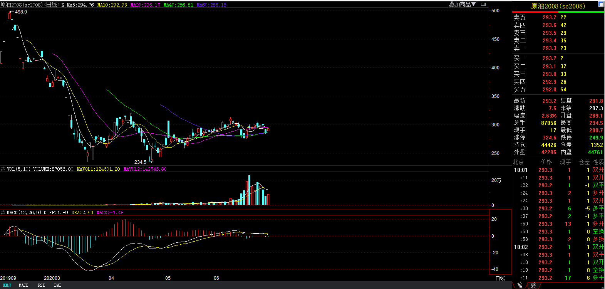
Task: Click the MA10:292.93 label
Action: coord(112,5)
